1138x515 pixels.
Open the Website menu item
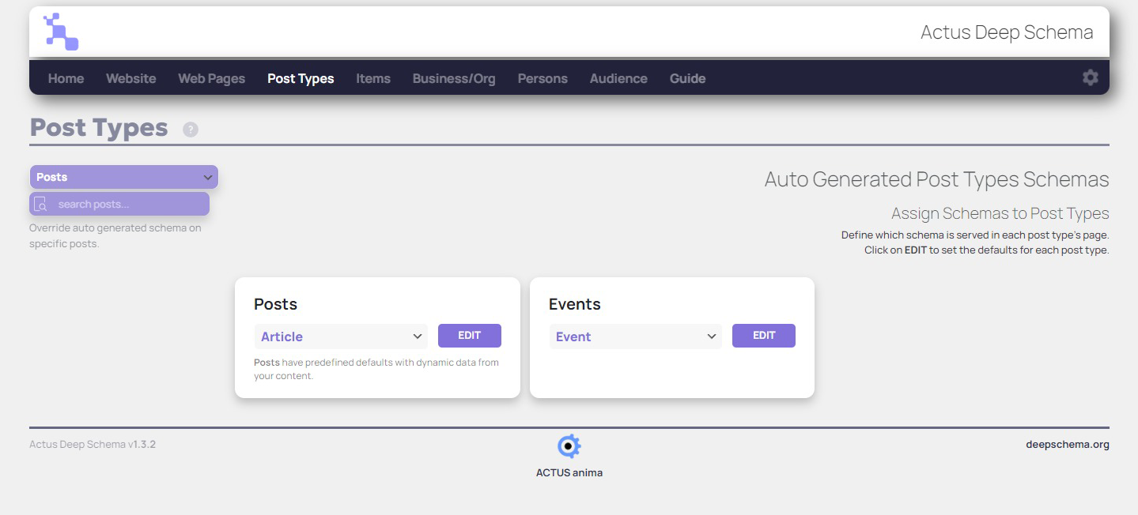coord(131,78)
